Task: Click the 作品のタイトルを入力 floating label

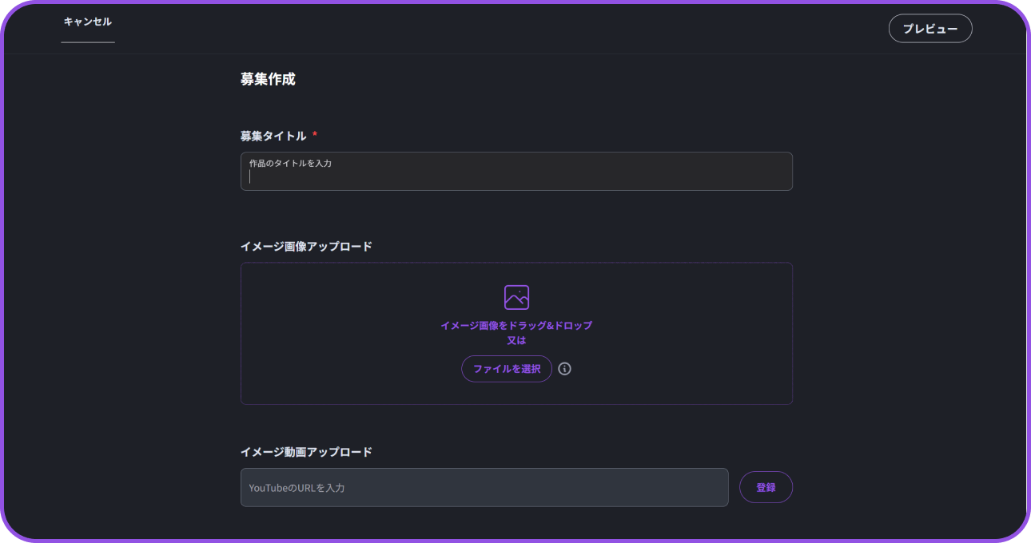Action: pyautogui.click(x=290, y=163)
